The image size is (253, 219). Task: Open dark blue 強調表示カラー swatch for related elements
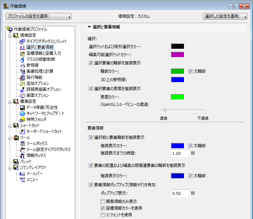[178, 176]
